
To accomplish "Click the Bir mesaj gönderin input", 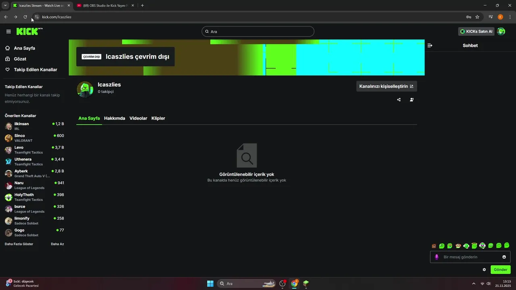I will click(x=470, y=257).
